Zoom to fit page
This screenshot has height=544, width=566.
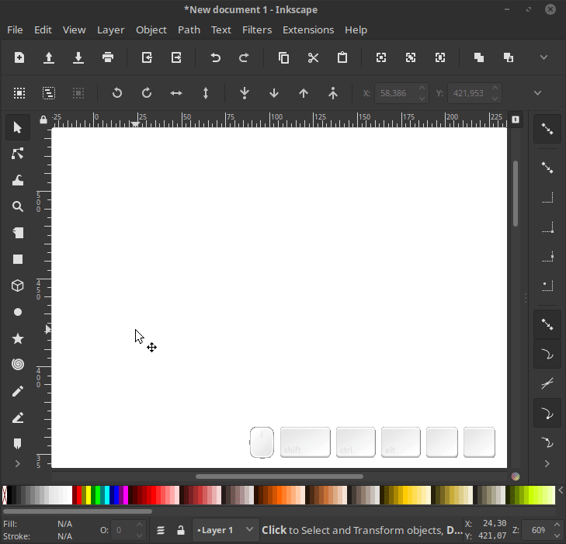click(440, 57)
